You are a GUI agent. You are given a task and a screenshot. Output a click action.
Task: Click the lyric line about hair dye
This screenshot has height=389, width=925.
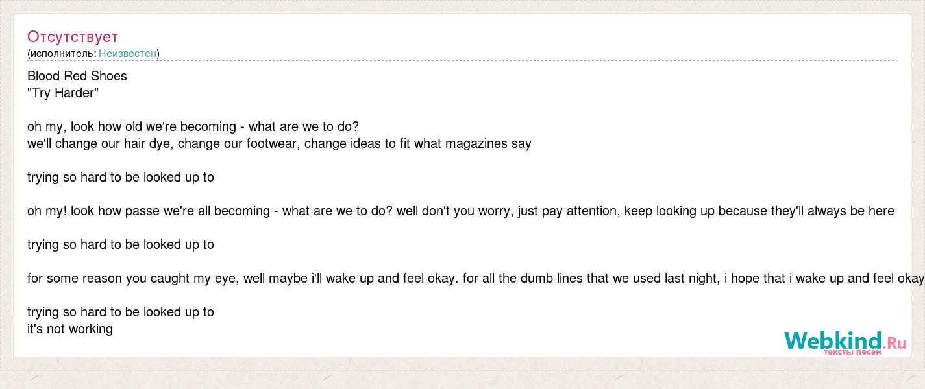tap(279, 143)
